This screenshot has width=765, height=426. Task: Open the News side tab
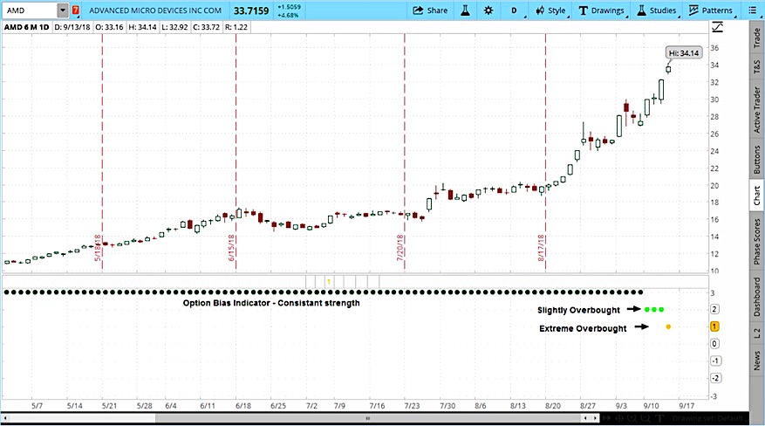coord(756,361)
